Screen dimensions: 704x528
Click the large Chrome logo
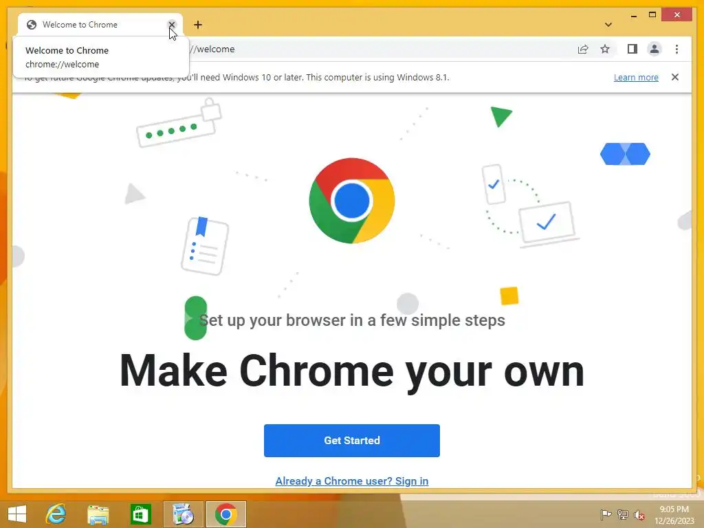click(x=352, y=201)
